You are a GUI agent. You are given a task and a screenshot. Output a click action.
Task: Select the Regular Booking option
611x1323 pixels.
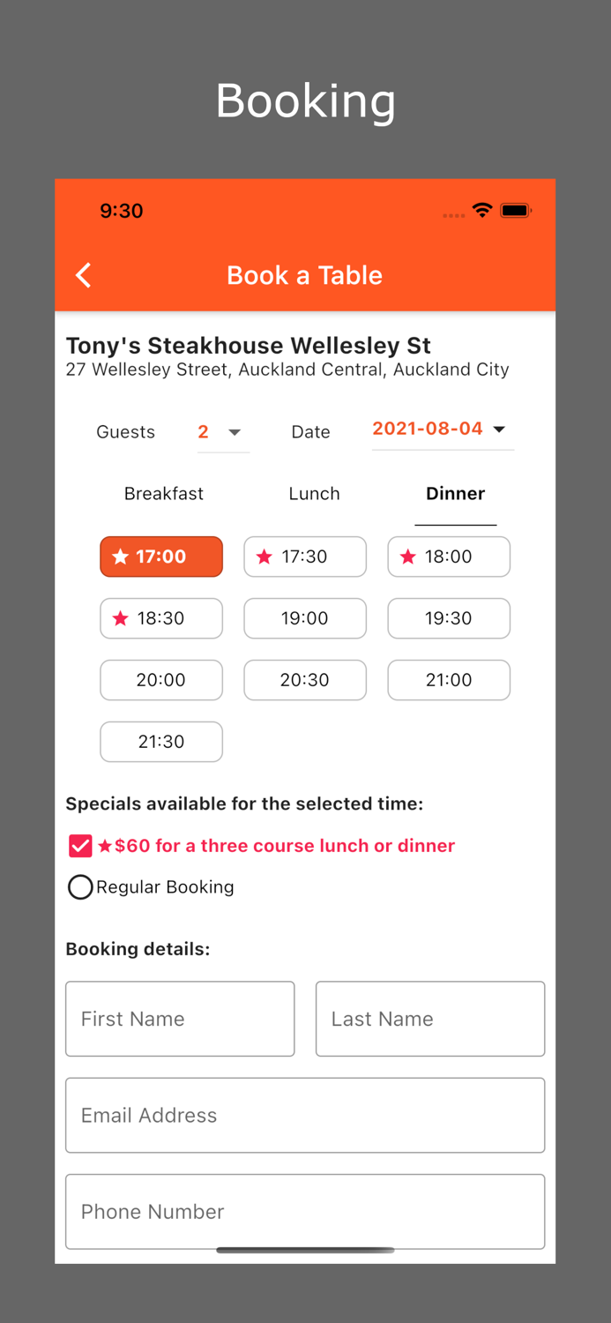(79, 886)
